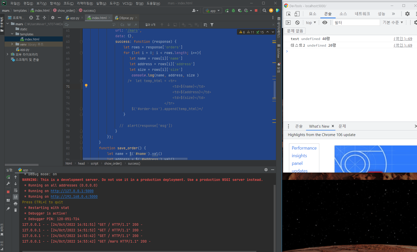Open Performance insights panel updates link
Screen dimensions: 417x252
[304, 159]
